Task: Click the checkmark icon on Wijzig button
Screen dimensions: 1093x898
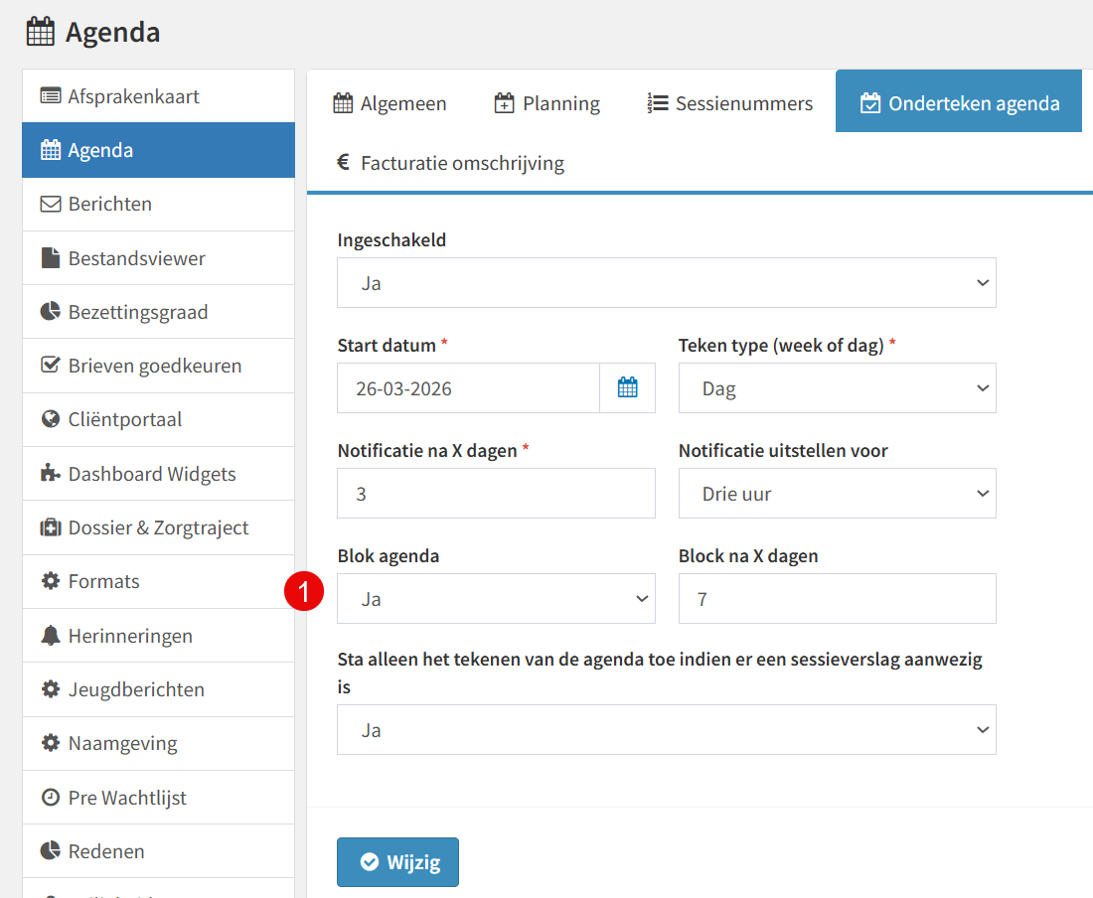Action: click(370, 862)
